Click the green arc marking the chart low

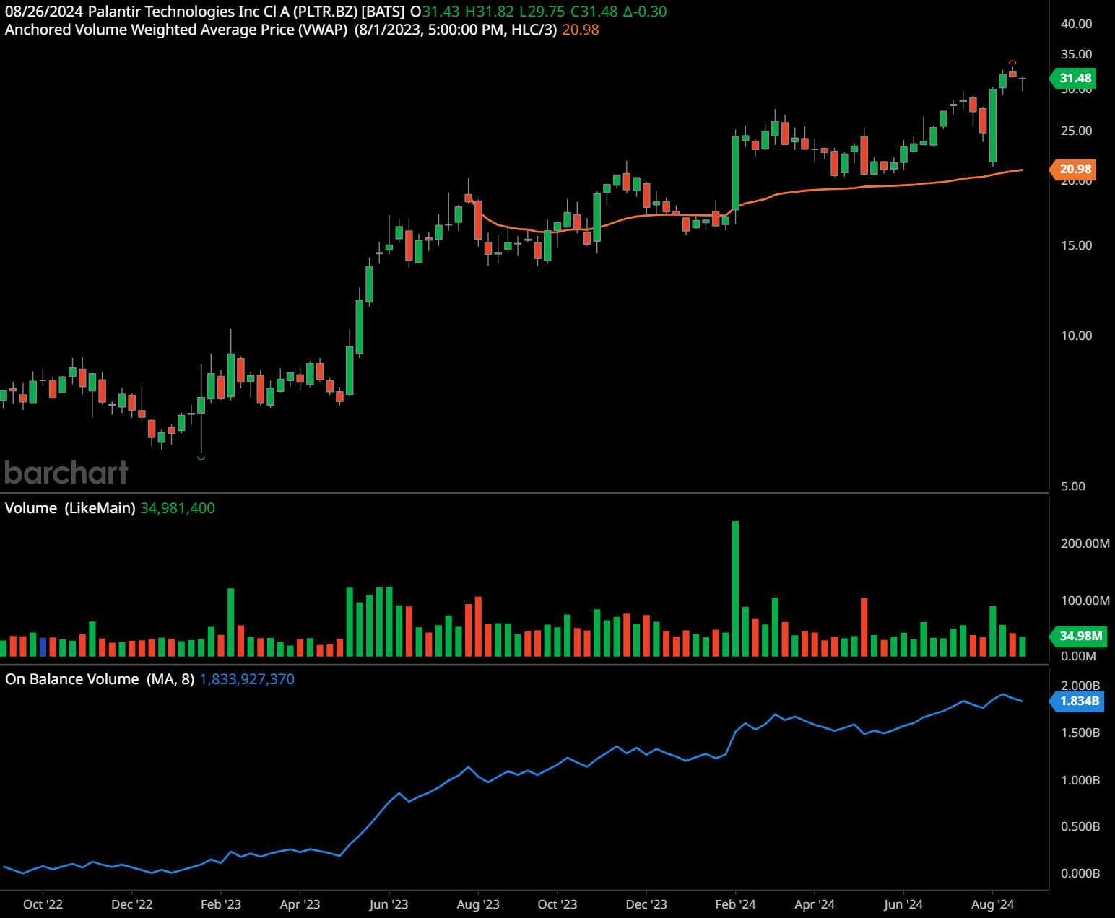201,458
